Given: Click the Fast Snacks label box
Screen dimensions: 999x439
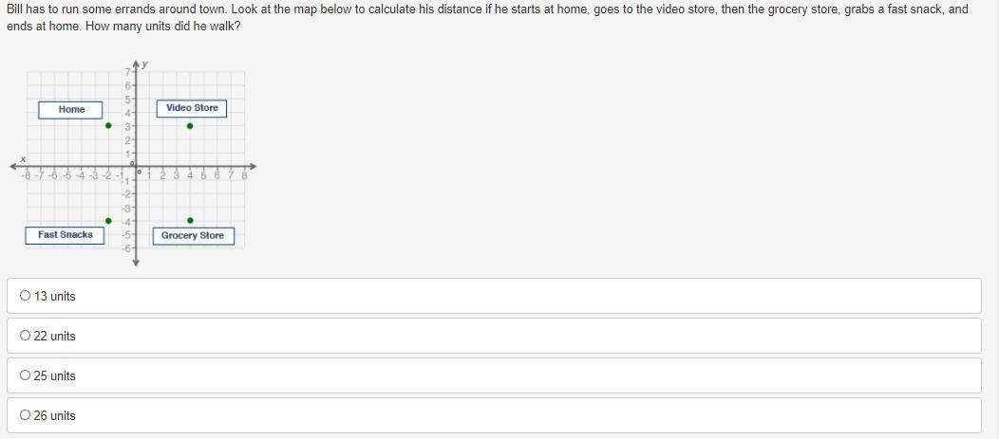Looking at the screenshot, I should [x=65, y=235].
